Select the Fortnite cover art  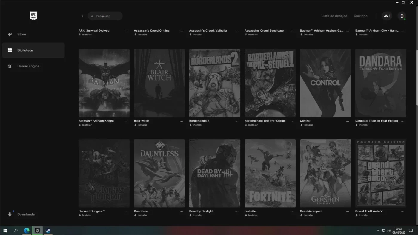[270, 173]
